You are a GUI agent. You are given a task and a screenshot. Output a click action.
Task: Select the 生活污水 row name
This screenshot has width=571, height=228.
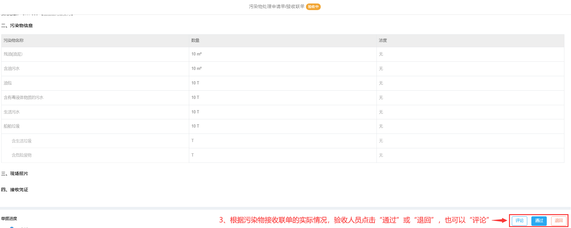point(12,112)
